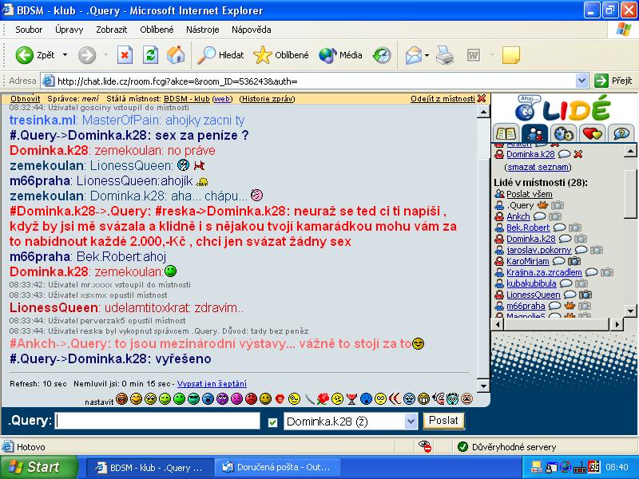Image resolution: width=639 pixels, height=479 pixels.
Task: Open the Úpravy menu
Action: [69, 30]
